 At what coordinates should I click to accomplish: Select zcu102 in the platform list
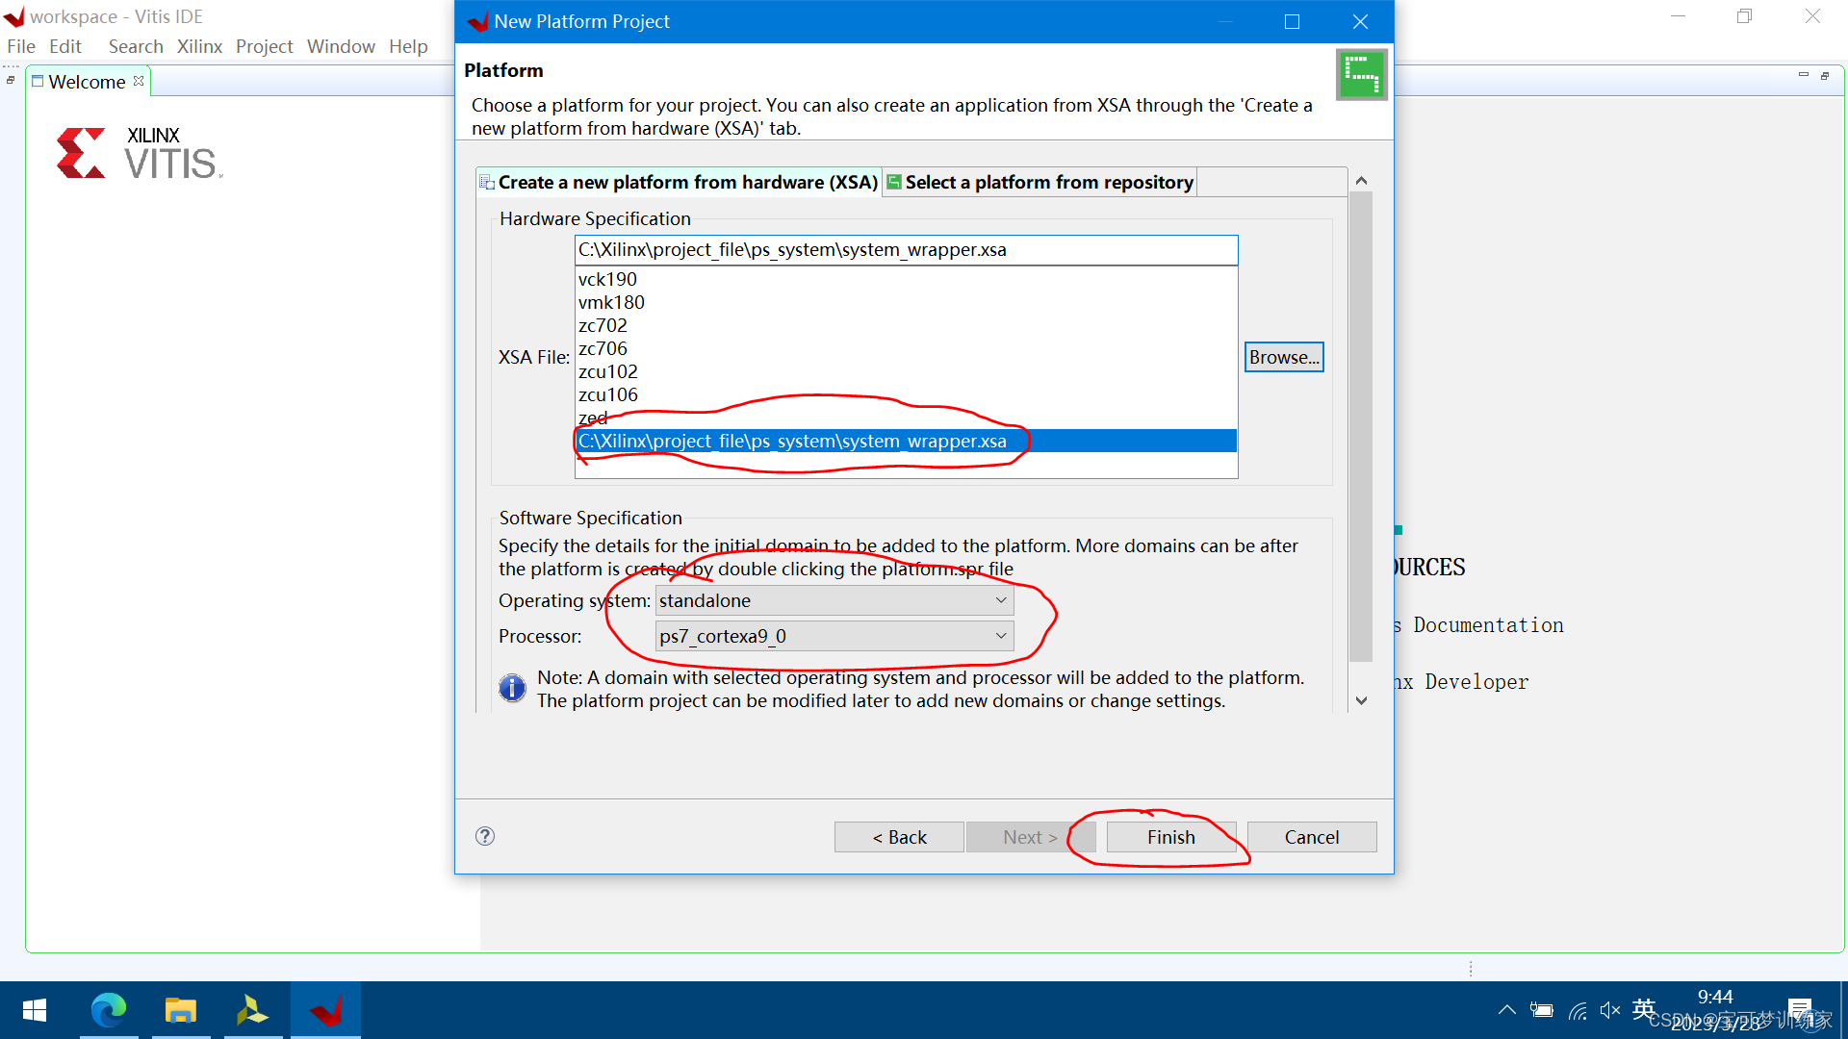coord(906,371)
